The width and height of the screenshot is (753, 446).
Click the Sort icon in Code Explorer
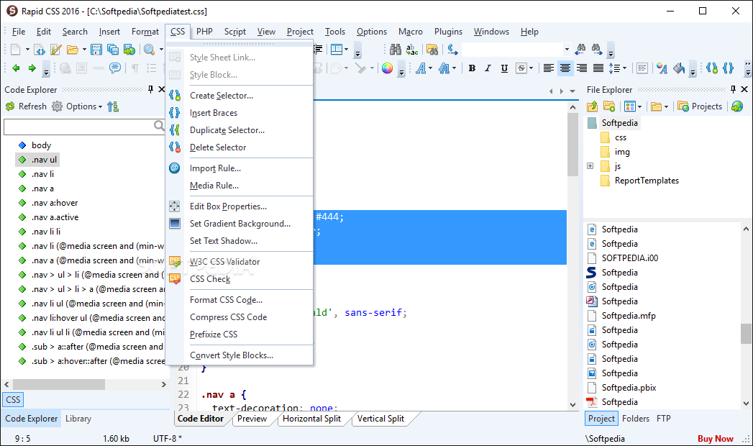[x=113, y=106]
